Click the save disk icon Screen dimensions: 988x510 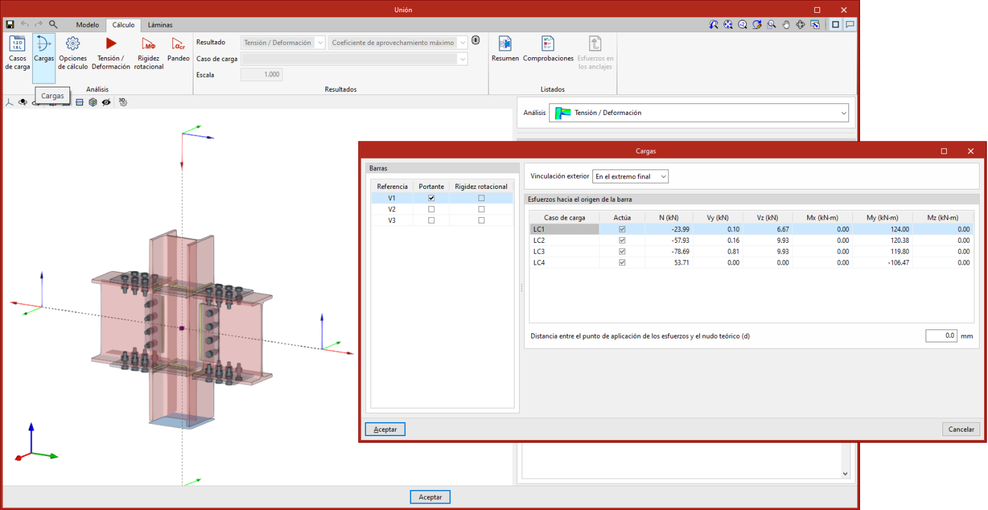click(10, 24)
